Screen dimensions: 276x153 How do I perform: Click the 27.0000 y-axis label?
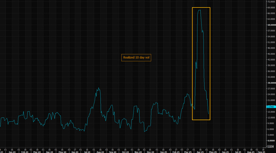pos(271,89)
